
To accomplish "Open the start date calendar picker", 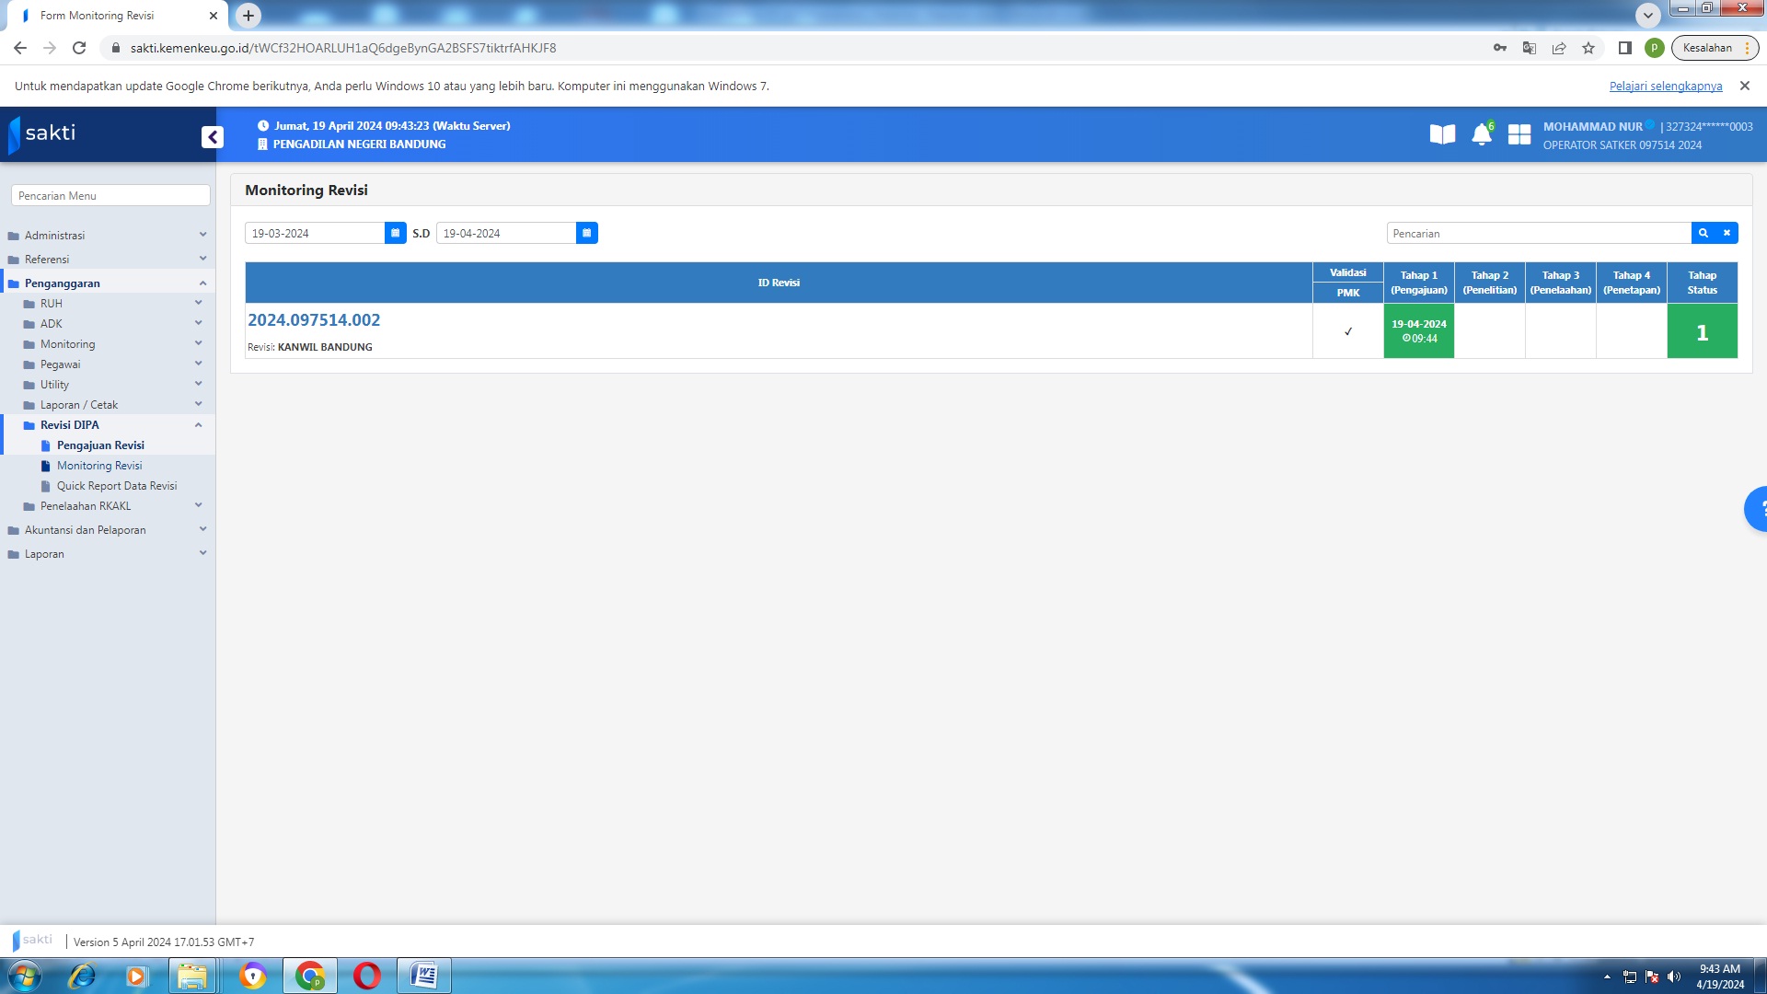I will point(395,233).
